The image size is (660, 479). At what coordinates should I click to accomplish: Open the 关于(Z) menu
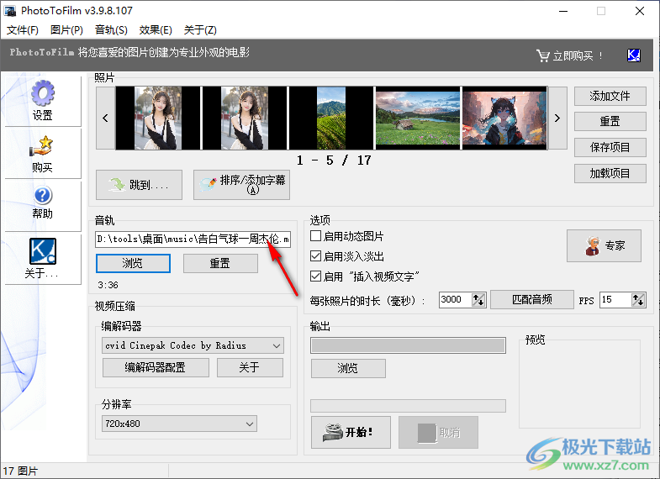200,30
